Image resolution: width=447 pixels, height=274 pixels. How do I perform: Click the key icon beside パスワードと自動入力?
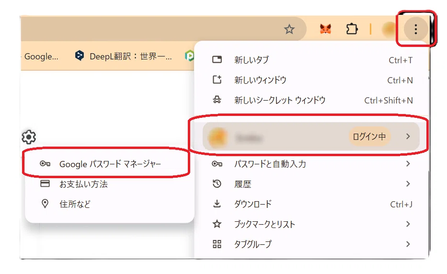tap(217, 164)
